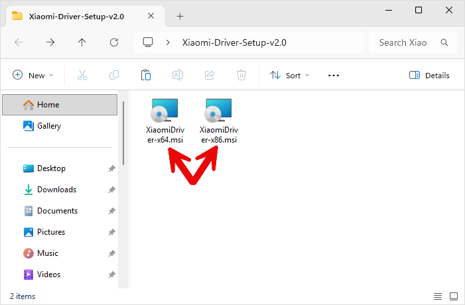Click the Rename icon in toolbar

point(178,75)
